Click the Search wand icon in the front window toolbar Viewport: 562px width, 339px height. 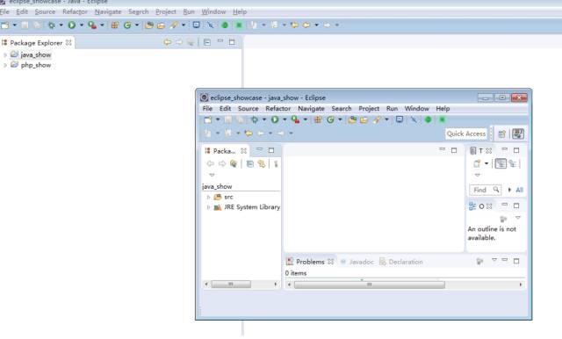coord(377,119)
